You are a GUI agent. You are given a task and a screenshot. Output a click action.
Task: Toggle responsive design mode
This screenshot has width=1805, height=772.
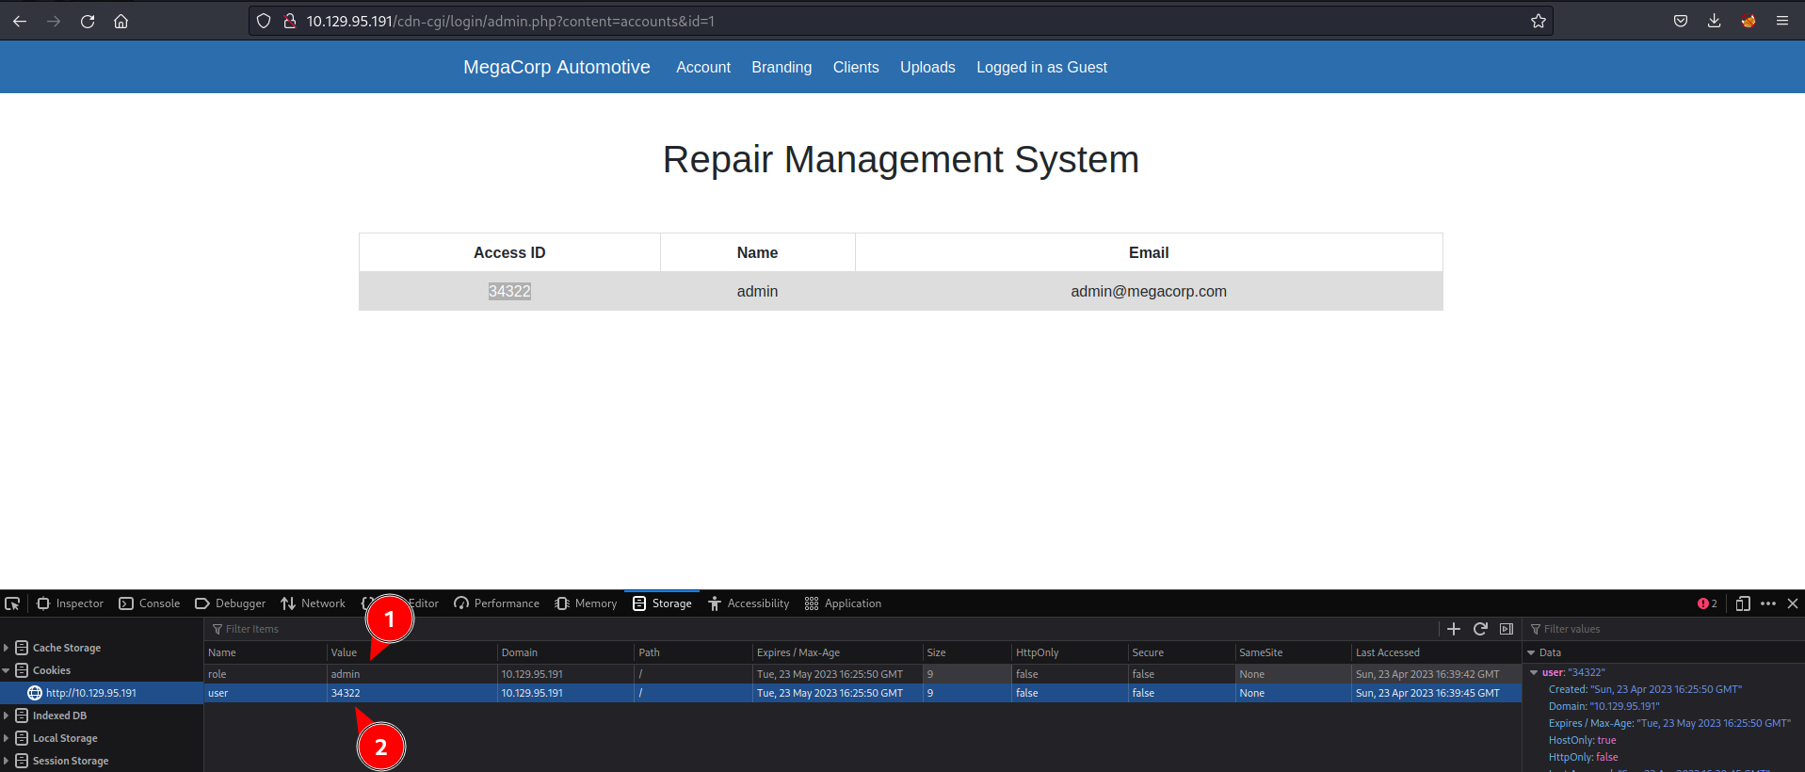[x=1743, y=603]
